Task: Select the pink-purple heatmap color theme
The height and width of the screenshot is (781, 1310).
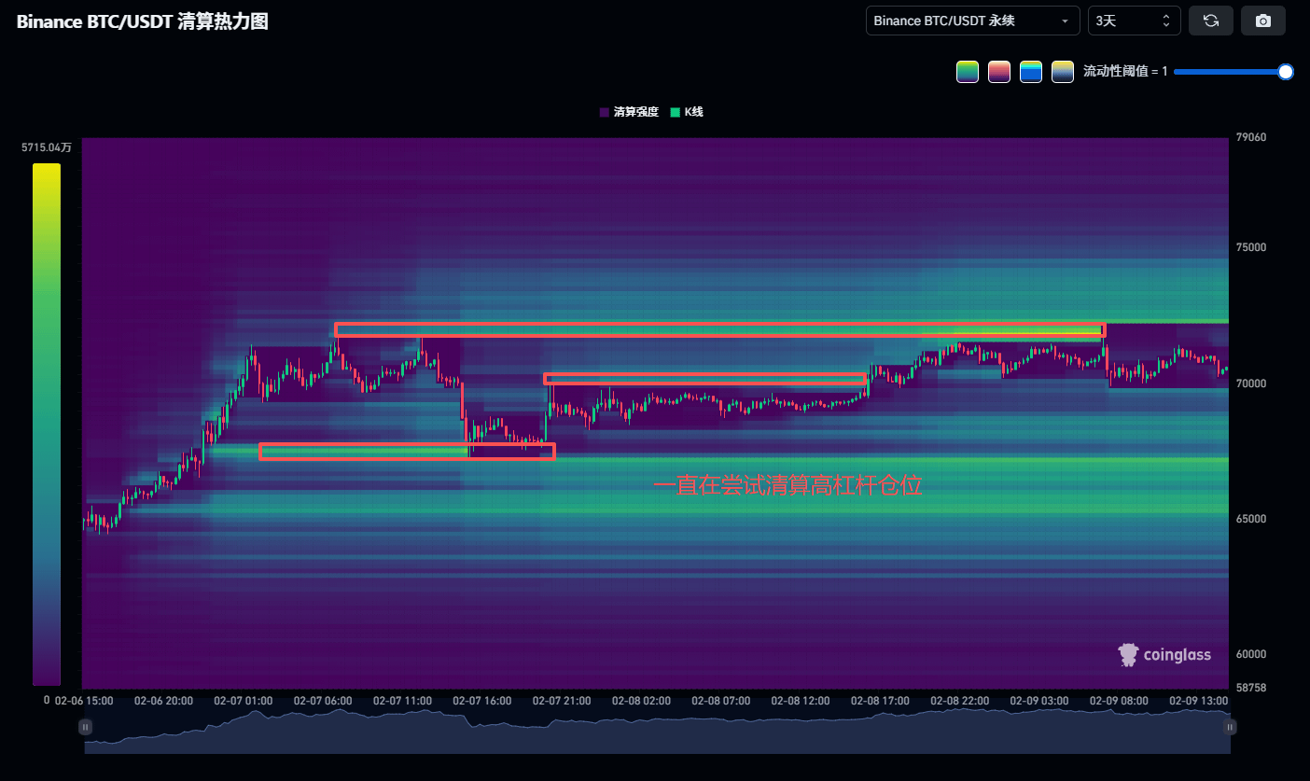Action: 999,72
